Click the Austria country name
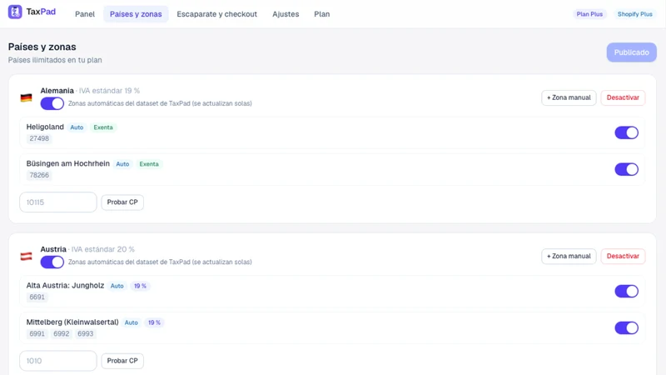The height and width of the screenshot is (375, 666). pos(53,249)
